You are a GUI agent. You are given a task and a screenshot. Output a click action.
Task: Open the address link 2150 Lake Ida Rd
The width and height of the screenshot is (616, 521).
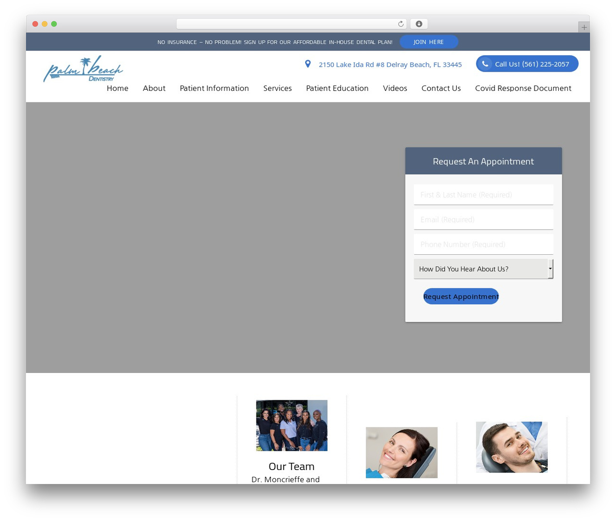click(390, 64)
